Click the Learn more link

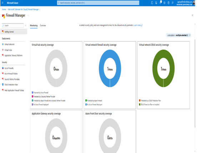[x=138, y=25]
